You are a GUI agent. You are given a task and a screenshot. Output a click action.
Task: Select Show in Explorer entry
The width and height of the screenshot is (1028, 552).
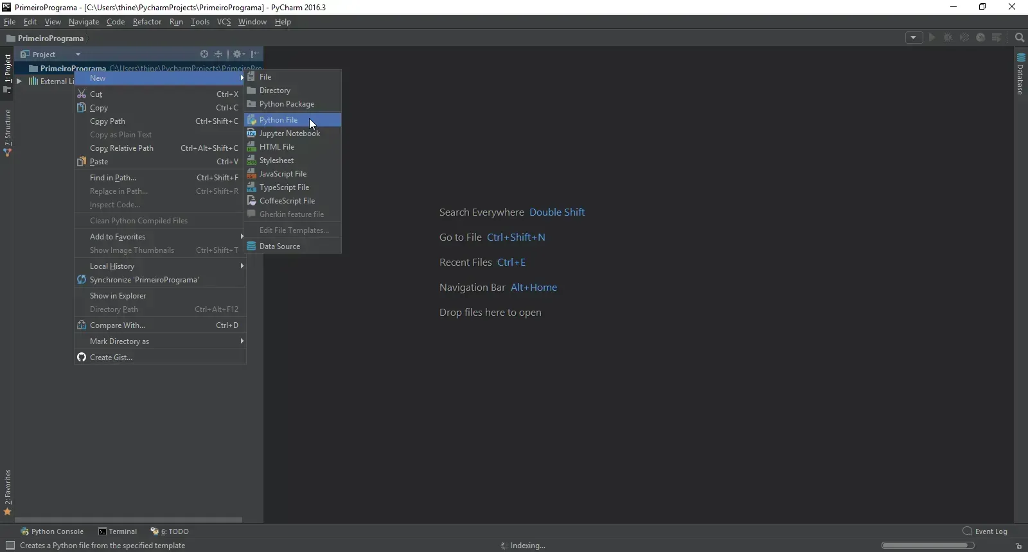pyautogui.click(x=160, y=296)
